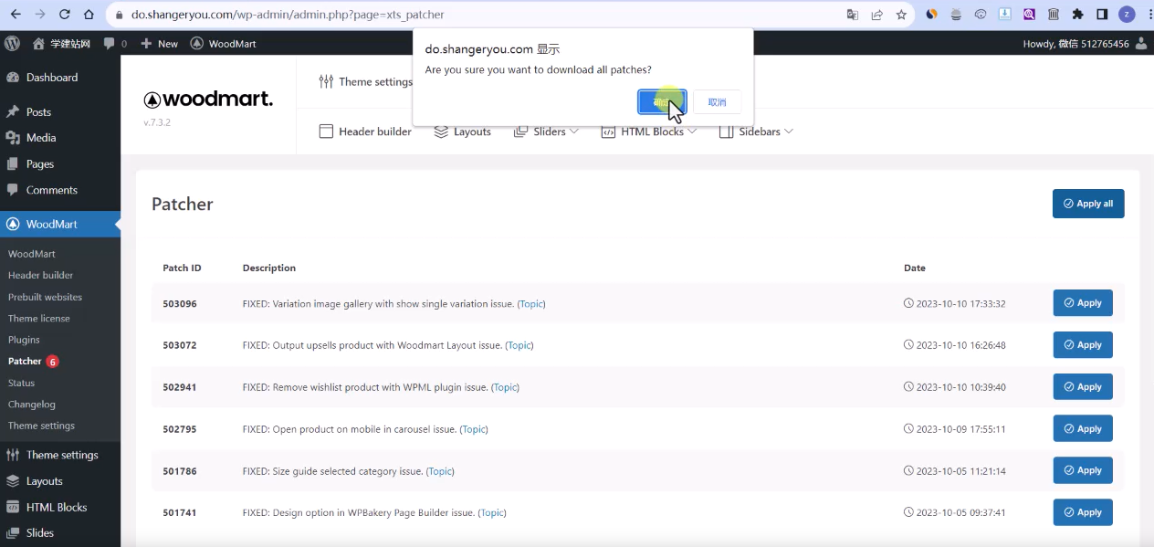Expand the Sliders dropdown

[546, 131]
